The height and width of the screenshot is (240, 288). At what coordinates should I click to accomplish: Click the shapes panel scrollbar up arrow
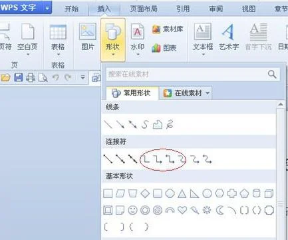(x=281, y=104)
